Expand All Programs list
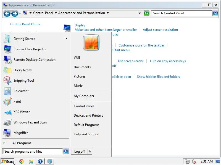This screenshot has width=221, height=165. (22, 143)
